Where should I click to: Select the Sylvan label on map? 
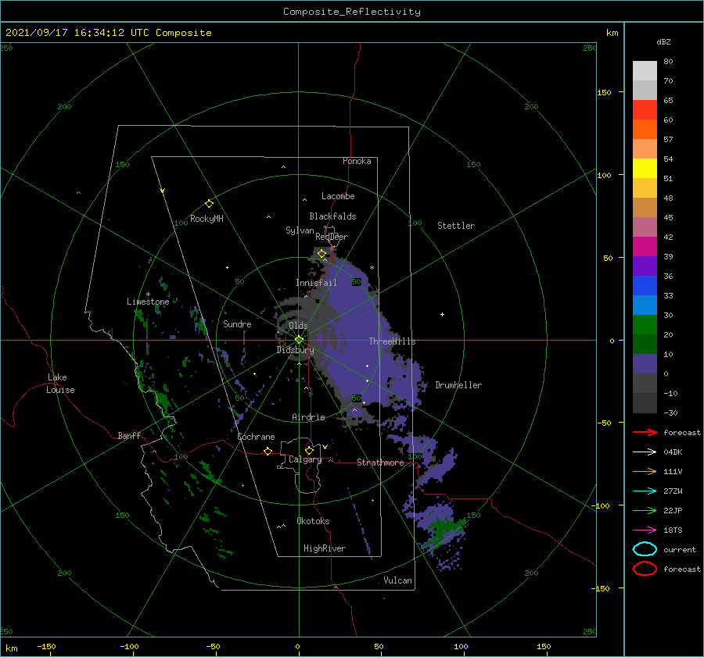point(300,230)
